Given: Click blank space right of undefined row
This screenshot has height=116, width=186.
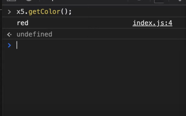Looking at the screenshot, I should click(119, 34).
